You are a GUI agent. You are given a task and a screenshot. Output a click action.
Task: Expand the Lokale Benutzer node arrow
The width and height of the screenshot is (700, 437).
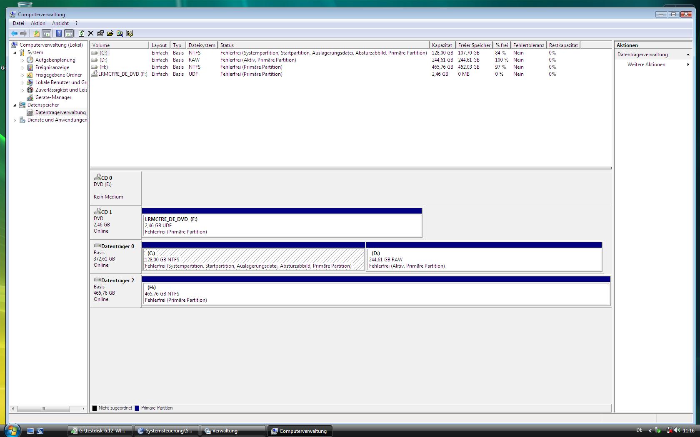[x=22, y=83]
